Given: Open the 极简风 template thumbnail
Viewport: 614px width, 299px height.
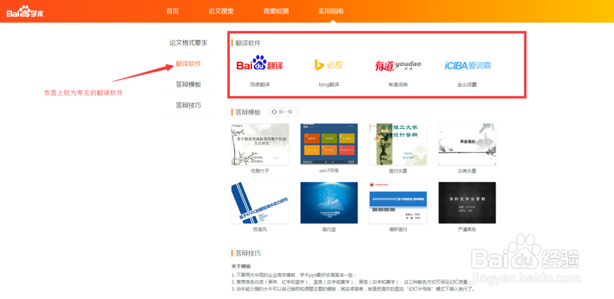Looking at the screenshot, I should pos(260,203).
